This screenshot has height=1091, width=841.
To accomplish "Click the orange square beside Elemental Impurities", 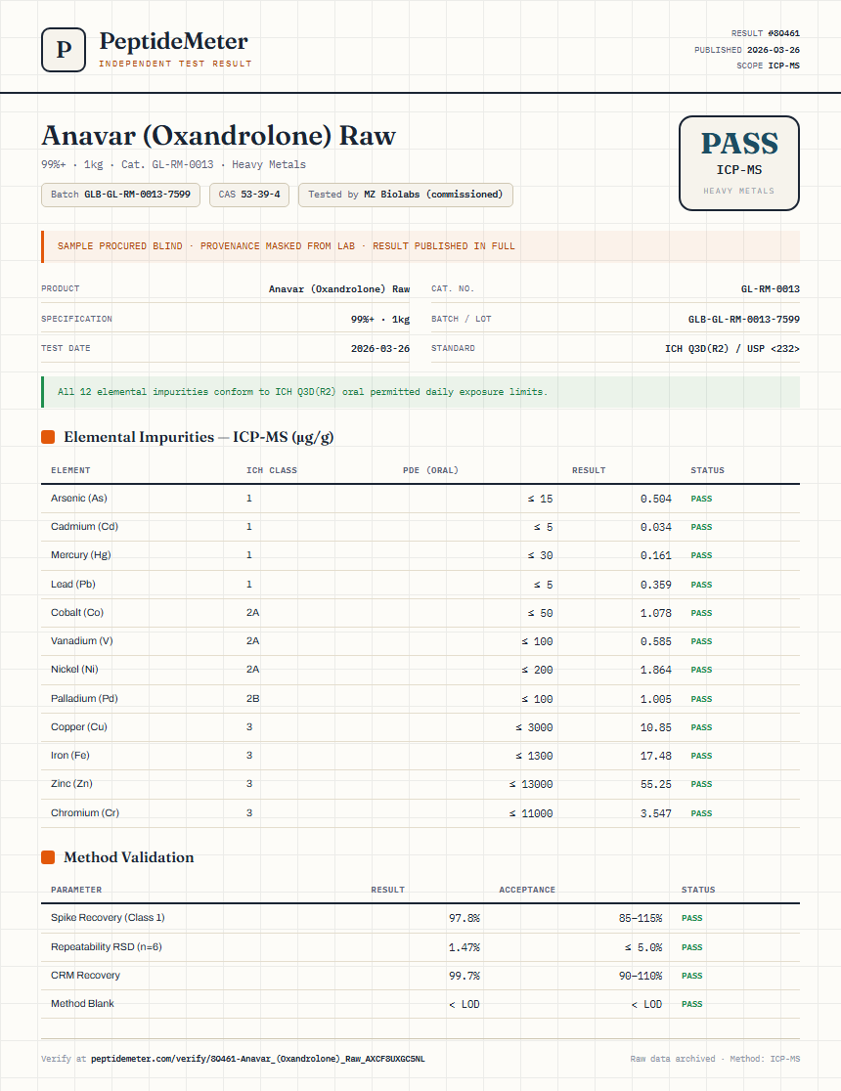I will 48,437.
